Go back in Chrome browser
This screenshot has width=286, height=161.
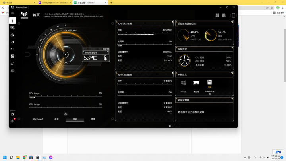3,8
